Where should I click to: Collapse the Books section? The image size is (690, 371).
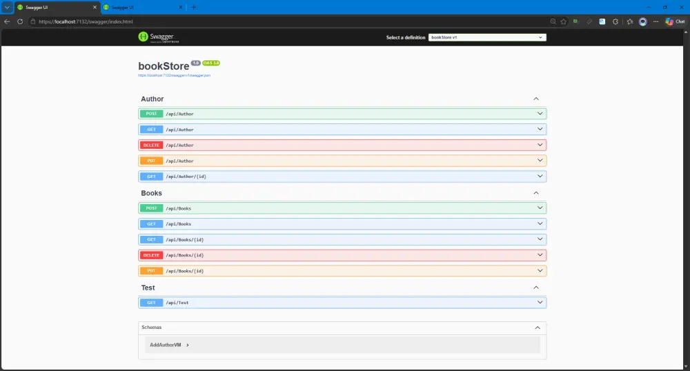click(x=536, y=193)
